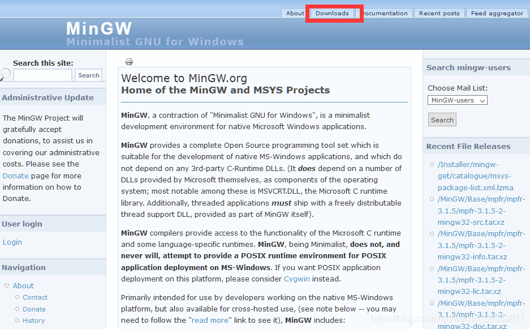Follow the Cygwin link
The height and width of the screenshot is (329, 530).
click(297, 279)
